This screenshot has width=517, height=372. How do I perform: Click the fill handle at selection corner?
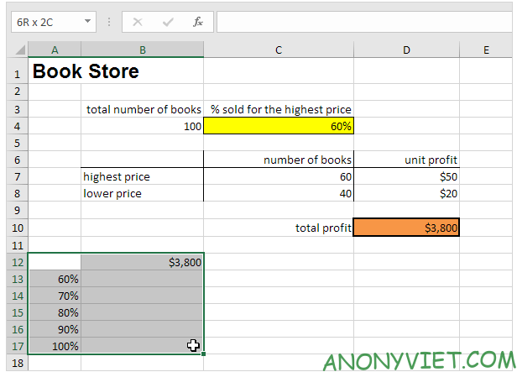click(203, 354)
